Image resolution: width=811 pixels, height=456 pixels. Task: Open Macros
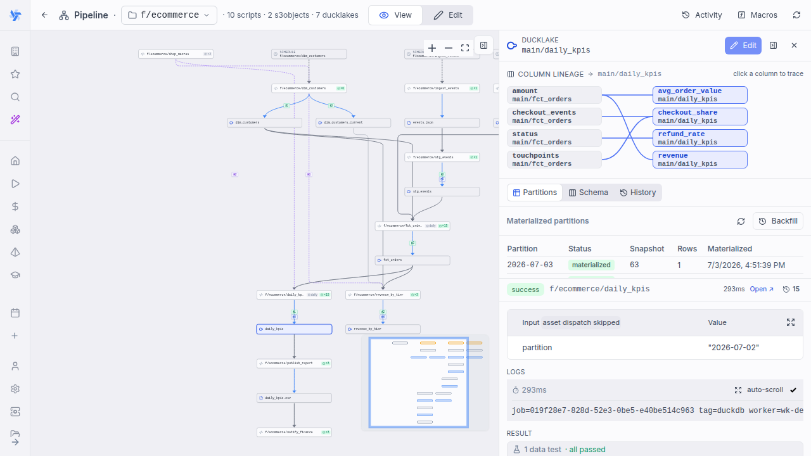pos(757,15)
